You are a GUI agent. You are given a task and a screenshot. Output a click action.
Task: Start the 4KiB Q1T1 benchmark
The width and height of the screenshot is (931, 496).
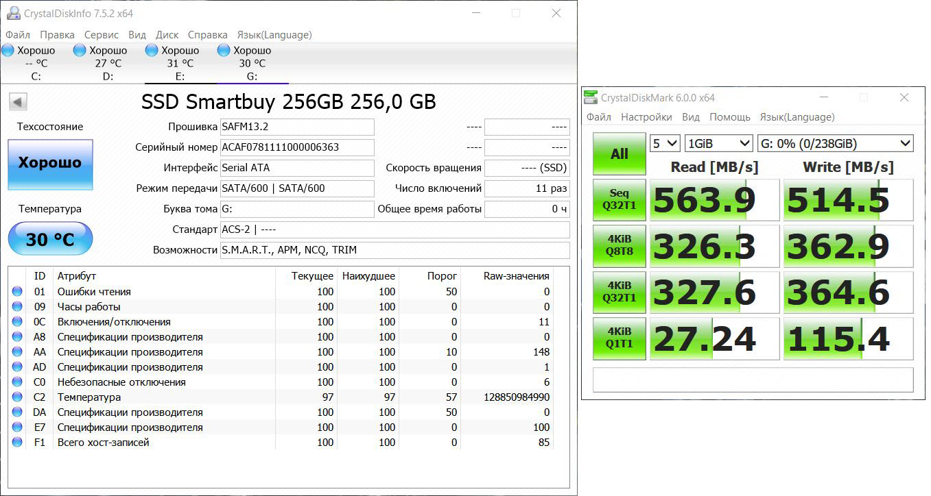click(x=620, y=338)
